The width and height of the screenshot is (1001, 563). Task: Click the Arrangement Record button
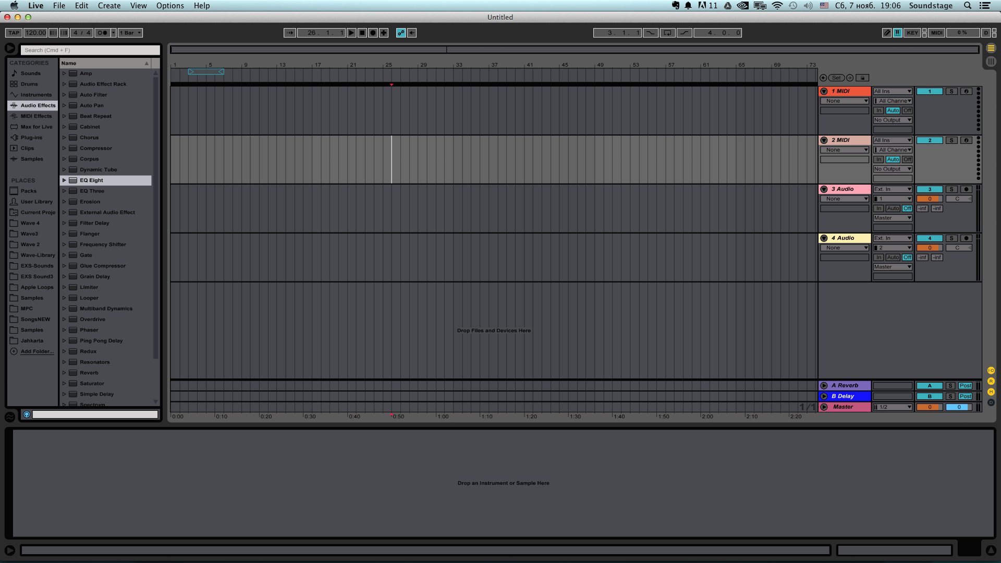point(373,33)
